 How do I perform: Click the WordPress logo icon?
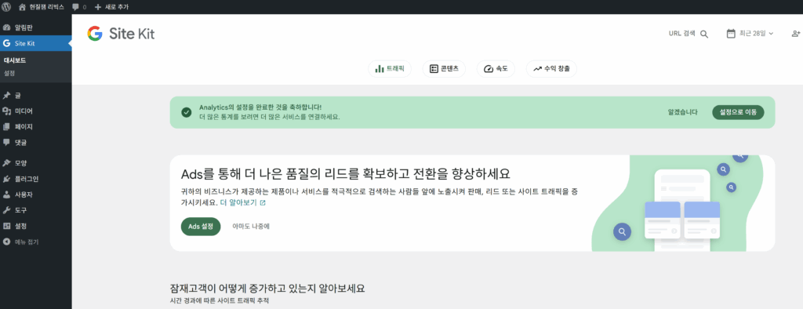click(x=6, y=7)
